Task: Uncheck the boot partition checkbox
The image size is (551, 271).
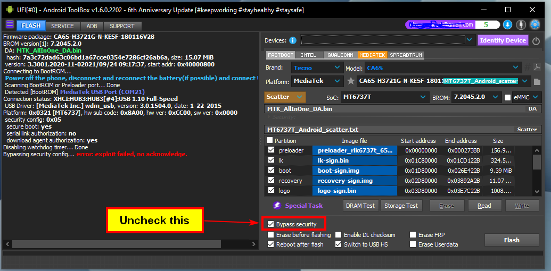Action: [272, 171]
